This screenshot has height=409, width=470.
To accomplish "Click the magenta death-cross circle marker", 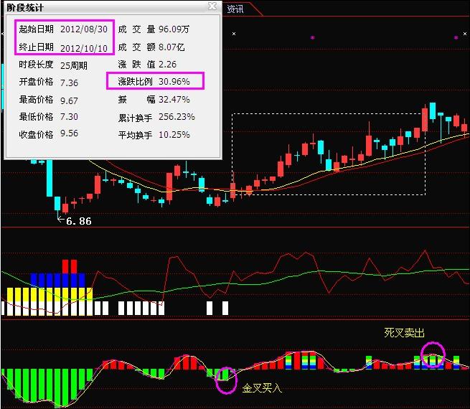I will click(433, 354).
